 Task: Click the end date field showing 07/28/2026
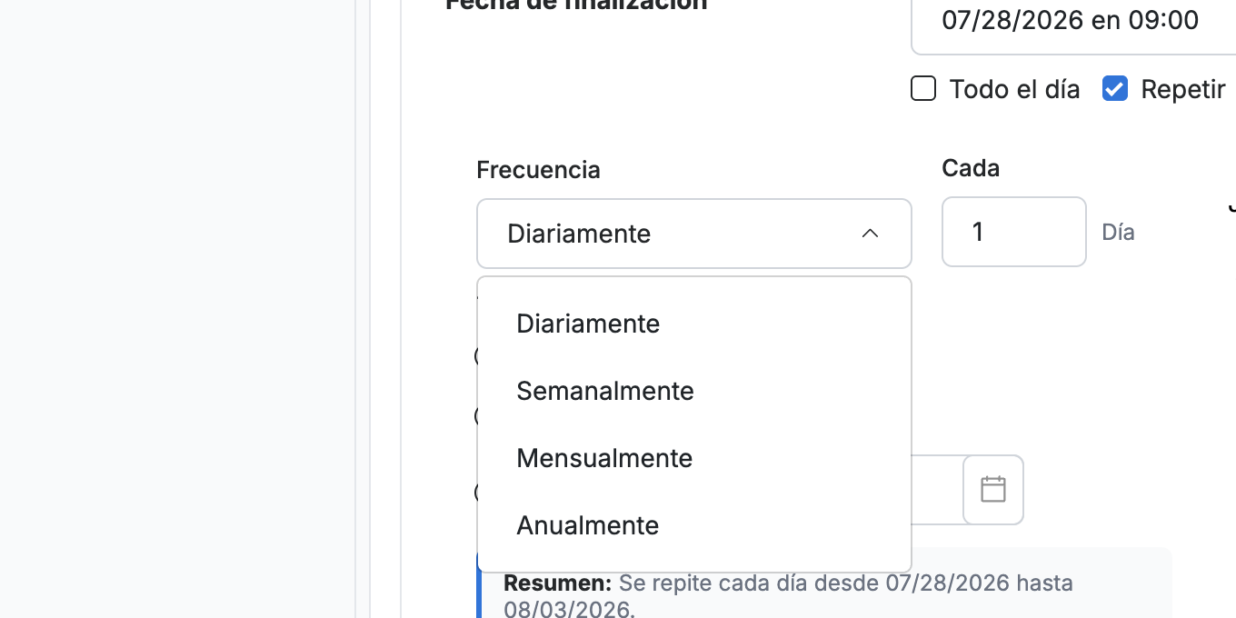tap(1073, 20)
